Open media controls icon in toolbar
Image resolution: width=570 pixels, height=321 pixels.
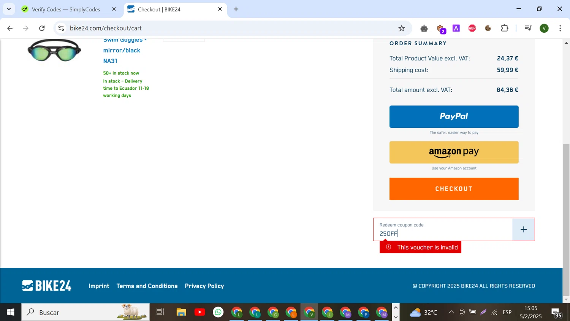[x=528, y=28]
